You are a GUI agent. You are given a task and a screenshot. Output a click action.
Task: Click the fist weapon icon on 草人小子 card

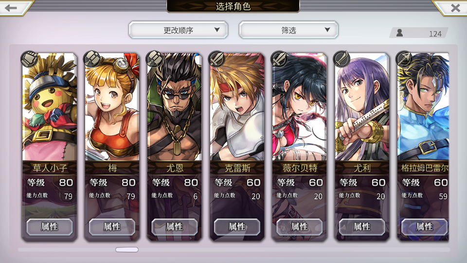[29, 59]
